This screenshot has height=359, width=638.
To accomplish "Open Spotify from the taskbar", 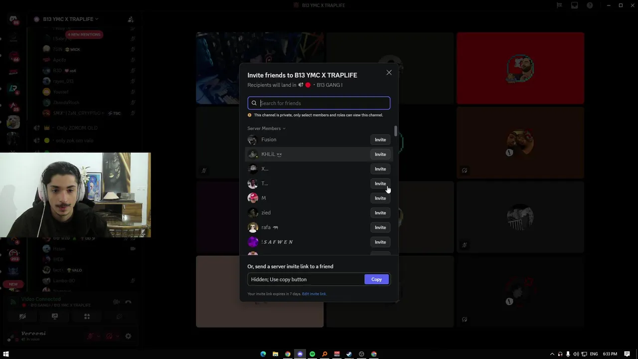I will click(x=313, y=354).
